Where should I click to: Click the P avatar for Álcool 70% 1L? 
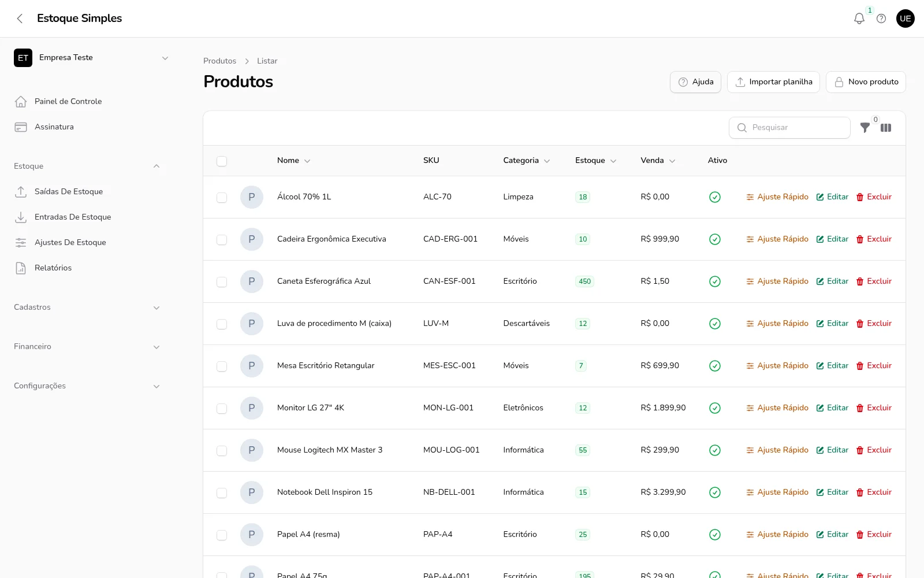pos(252,197)
